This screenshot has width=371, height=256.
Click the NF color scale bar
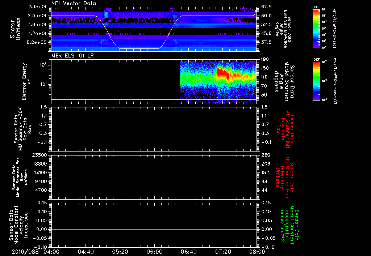pyautogui.click(x=316, y=29)
